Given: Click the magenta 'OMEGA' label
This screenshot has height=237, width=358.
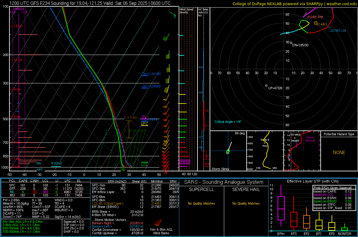Looking at the screenshot, I should [x=19, y=9].
